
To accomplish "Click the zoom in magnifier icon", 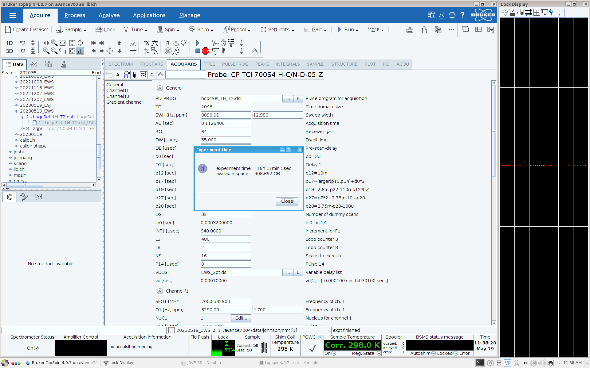I will [46, 51].
